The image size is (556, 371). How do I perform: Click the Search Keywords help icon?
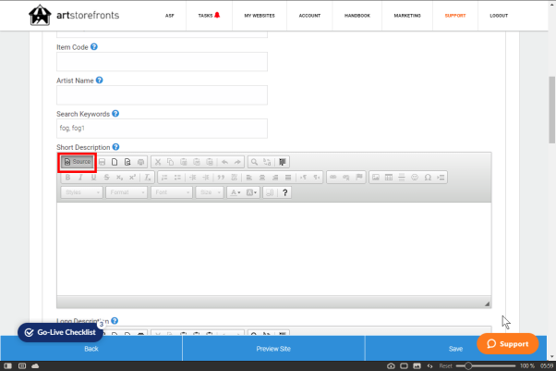pos(115,114)
